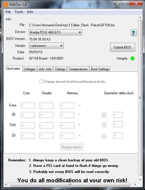
Task: Click the horizontal scrollbar thumb
Action: click(x=70, y=185)
